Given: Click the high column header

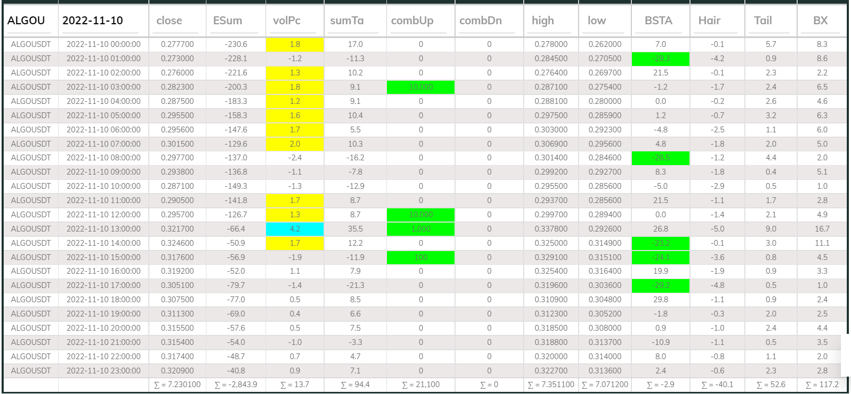Looking at the screenshot, I should (x=543, y=21).
